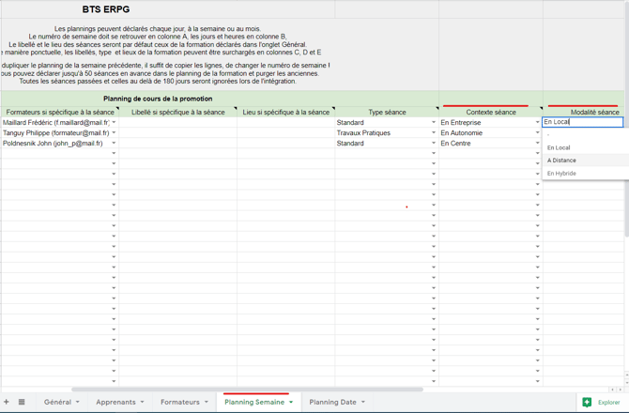Open Type séance dropdown showing Travaux Pratiques
The image size is (629, 413).
click(434, 132)
